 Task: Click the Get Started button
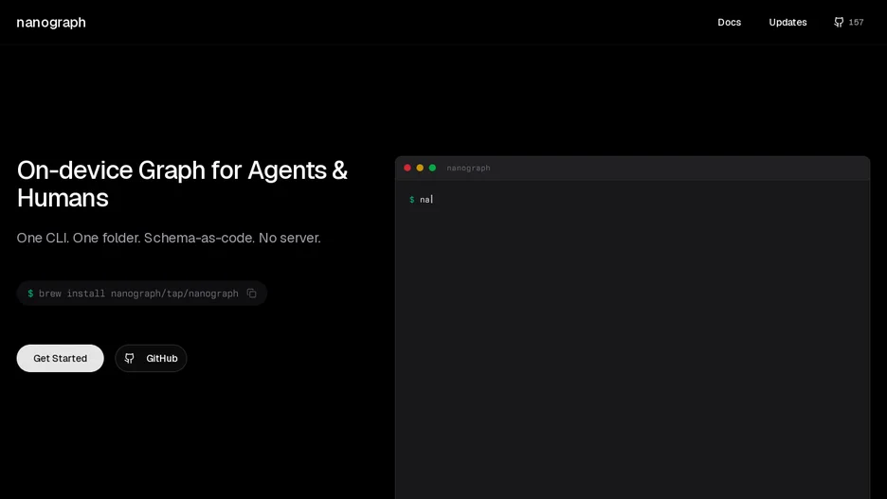point(60,358)
